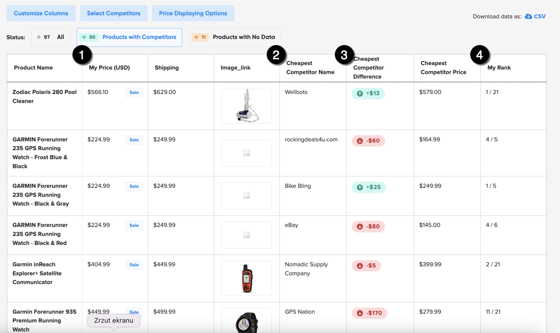Click competitor name GPS Nation
560x333 pixels.
click(x=300, y=312)
